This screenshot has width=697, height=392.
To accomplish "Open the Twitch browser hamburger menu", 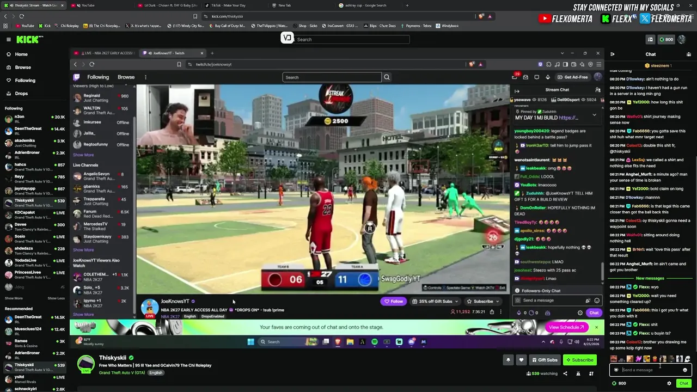I will (598, 65).
